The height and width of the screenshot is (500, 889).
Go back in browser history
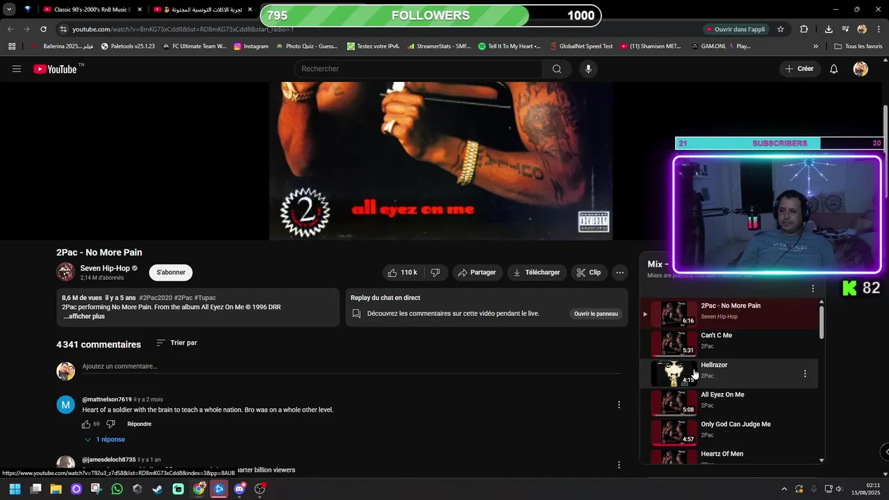click(10, 29)
